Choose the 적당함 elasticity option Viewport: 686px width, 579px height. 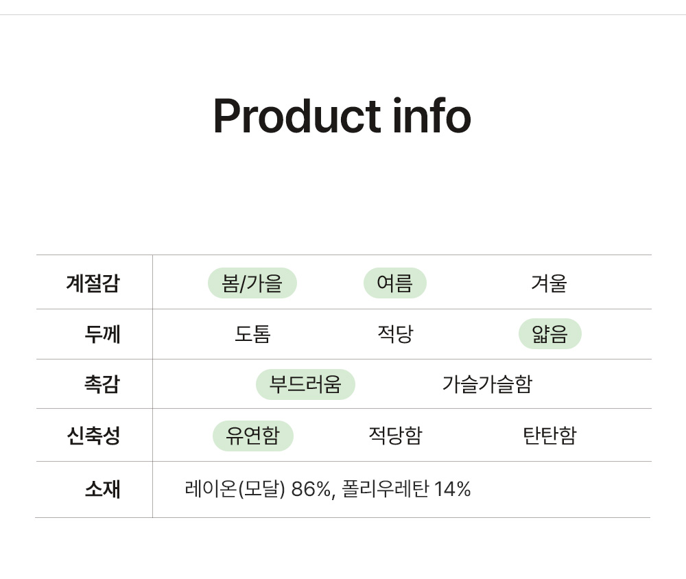click(x=395, y=436)
